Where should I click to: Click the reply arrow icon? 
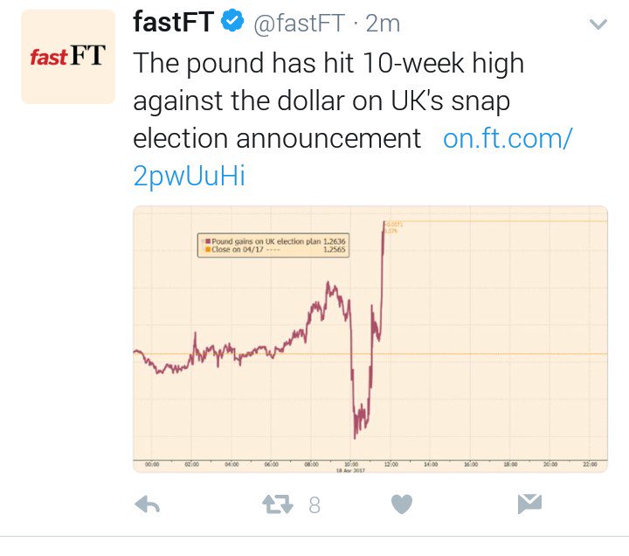148,504
